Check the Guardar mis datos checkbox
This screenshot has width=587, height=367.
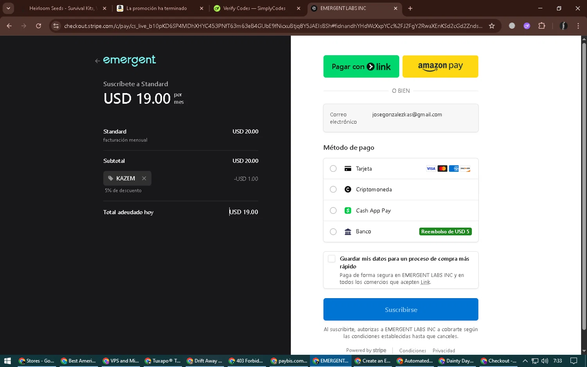332,259
